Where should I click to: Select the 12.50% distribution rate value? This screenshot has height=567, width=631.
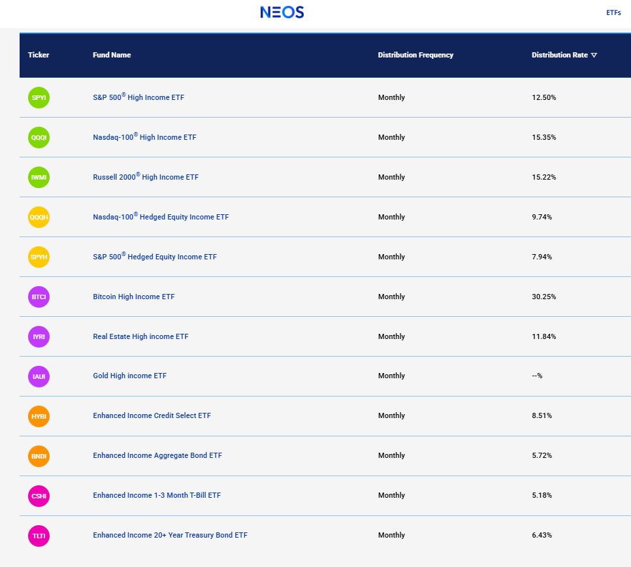pos(543,97)
